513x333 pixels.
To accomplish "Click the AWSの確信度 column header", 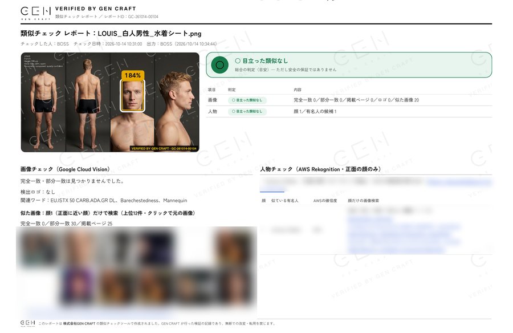I will point(325,201).
